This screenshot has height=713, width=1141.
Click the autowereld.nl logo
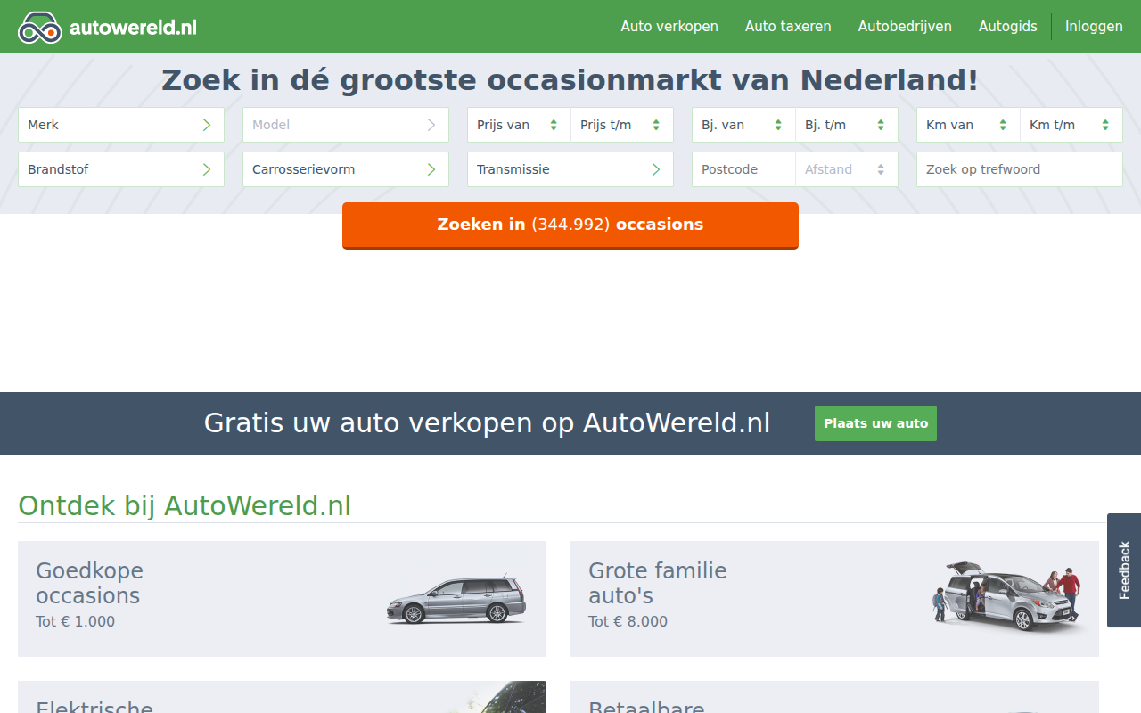click(x=107, y=28)
